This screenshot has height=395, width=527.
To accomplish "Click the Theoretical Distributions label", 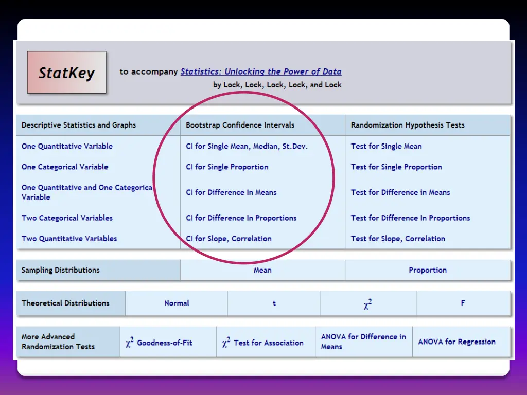I will click(65, 303).
